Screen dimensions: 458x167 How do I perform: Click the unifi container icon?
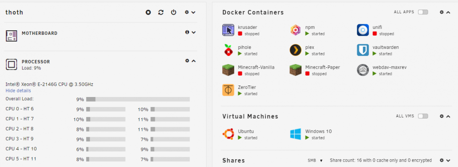pyautogui.click(x=363, y=30)
